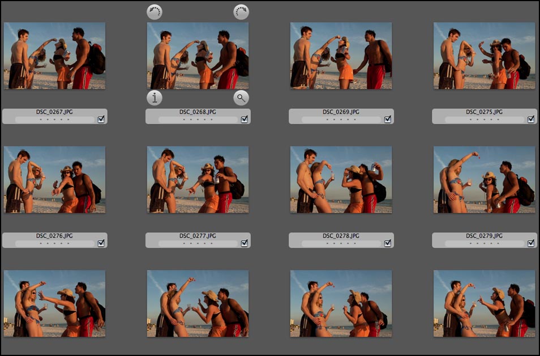This screenshot has height=356, width=540.
Task: Select the DSC_0276.JPG thumbnail
Action: pyautogui.click(x=54, y=179)
